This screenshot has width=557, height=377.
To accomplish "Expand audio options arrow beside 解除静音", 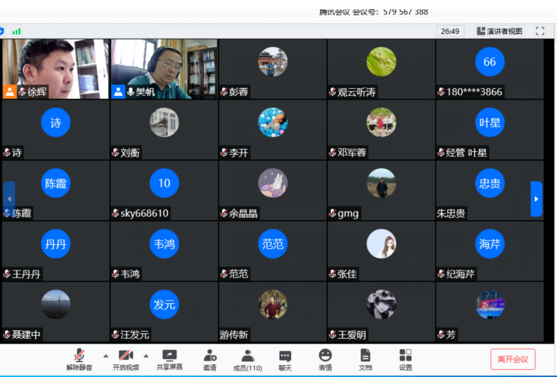I will click(x=106, y=356).
